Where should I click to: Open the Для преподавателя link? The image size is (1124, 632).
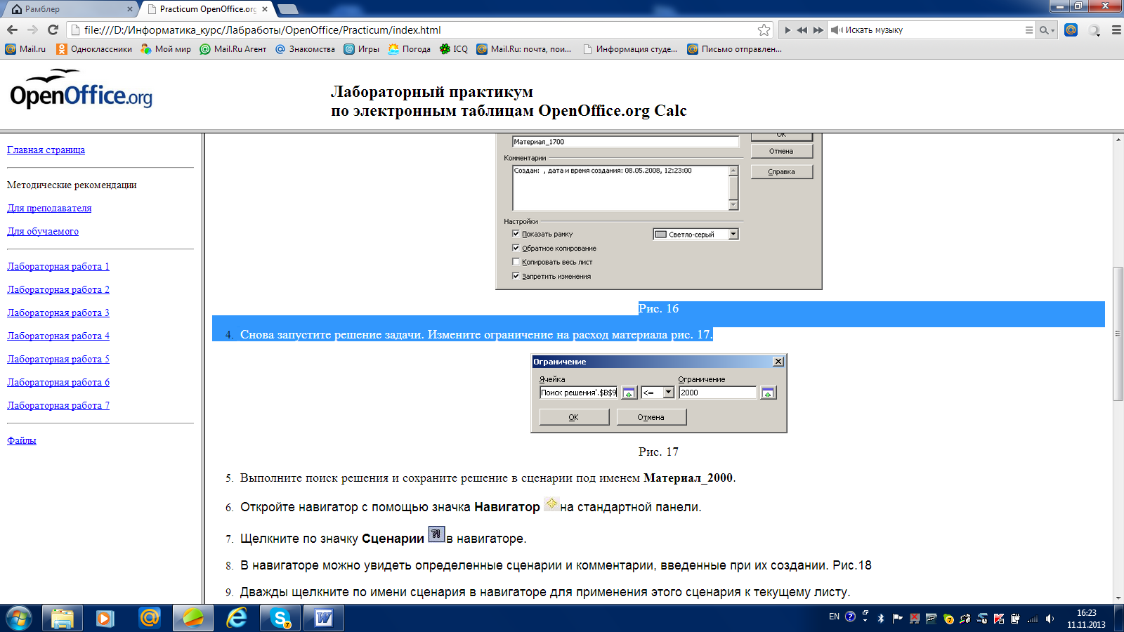tap(49, 208)
